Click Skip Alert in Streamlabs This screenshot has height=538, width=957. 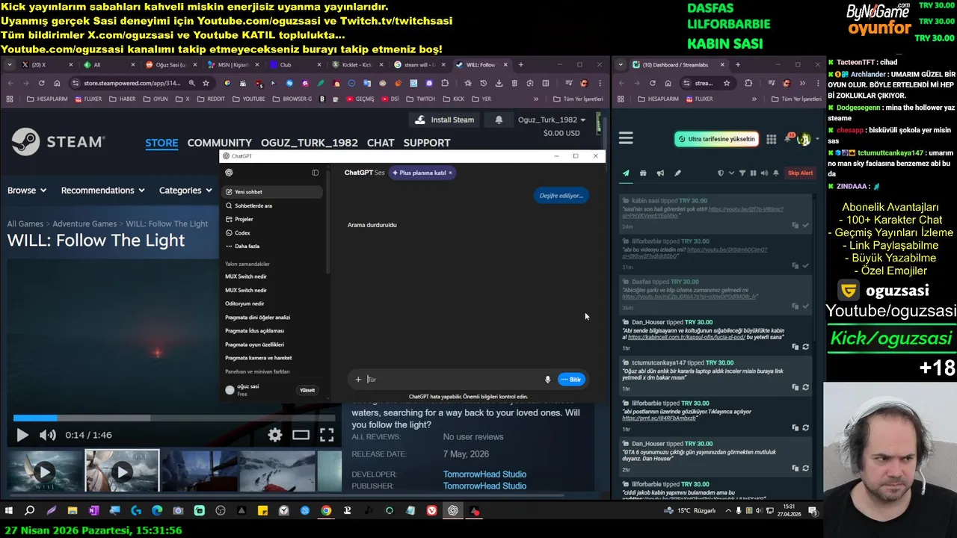pyautogui.click(x=800, y=173)
